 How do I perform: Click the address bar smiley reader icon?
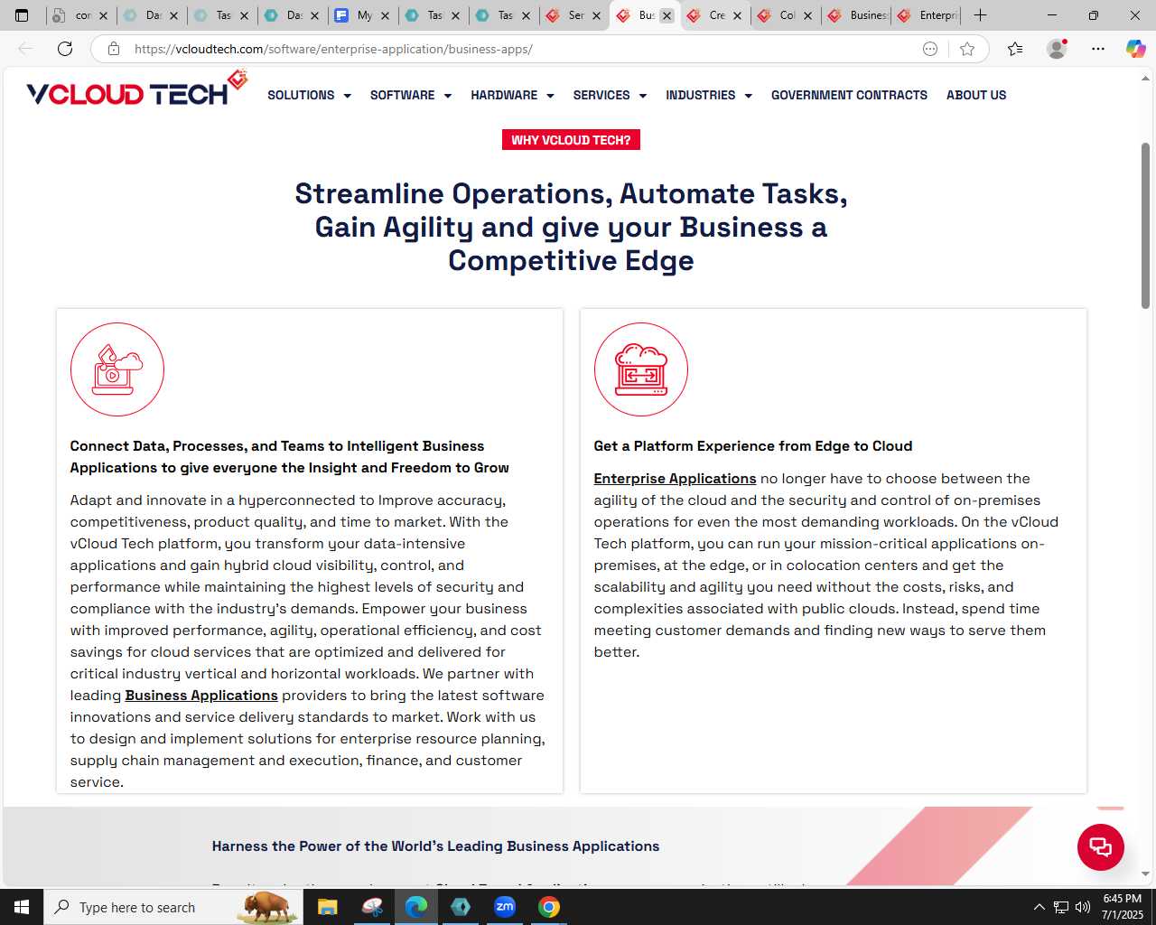[930, 49]
